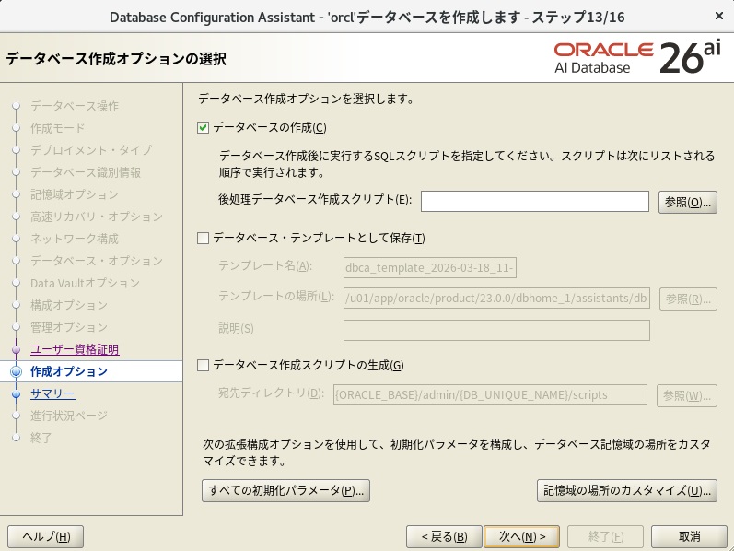
Task: Close the Database Configuration Assistant window
Action: click(719, 17)
